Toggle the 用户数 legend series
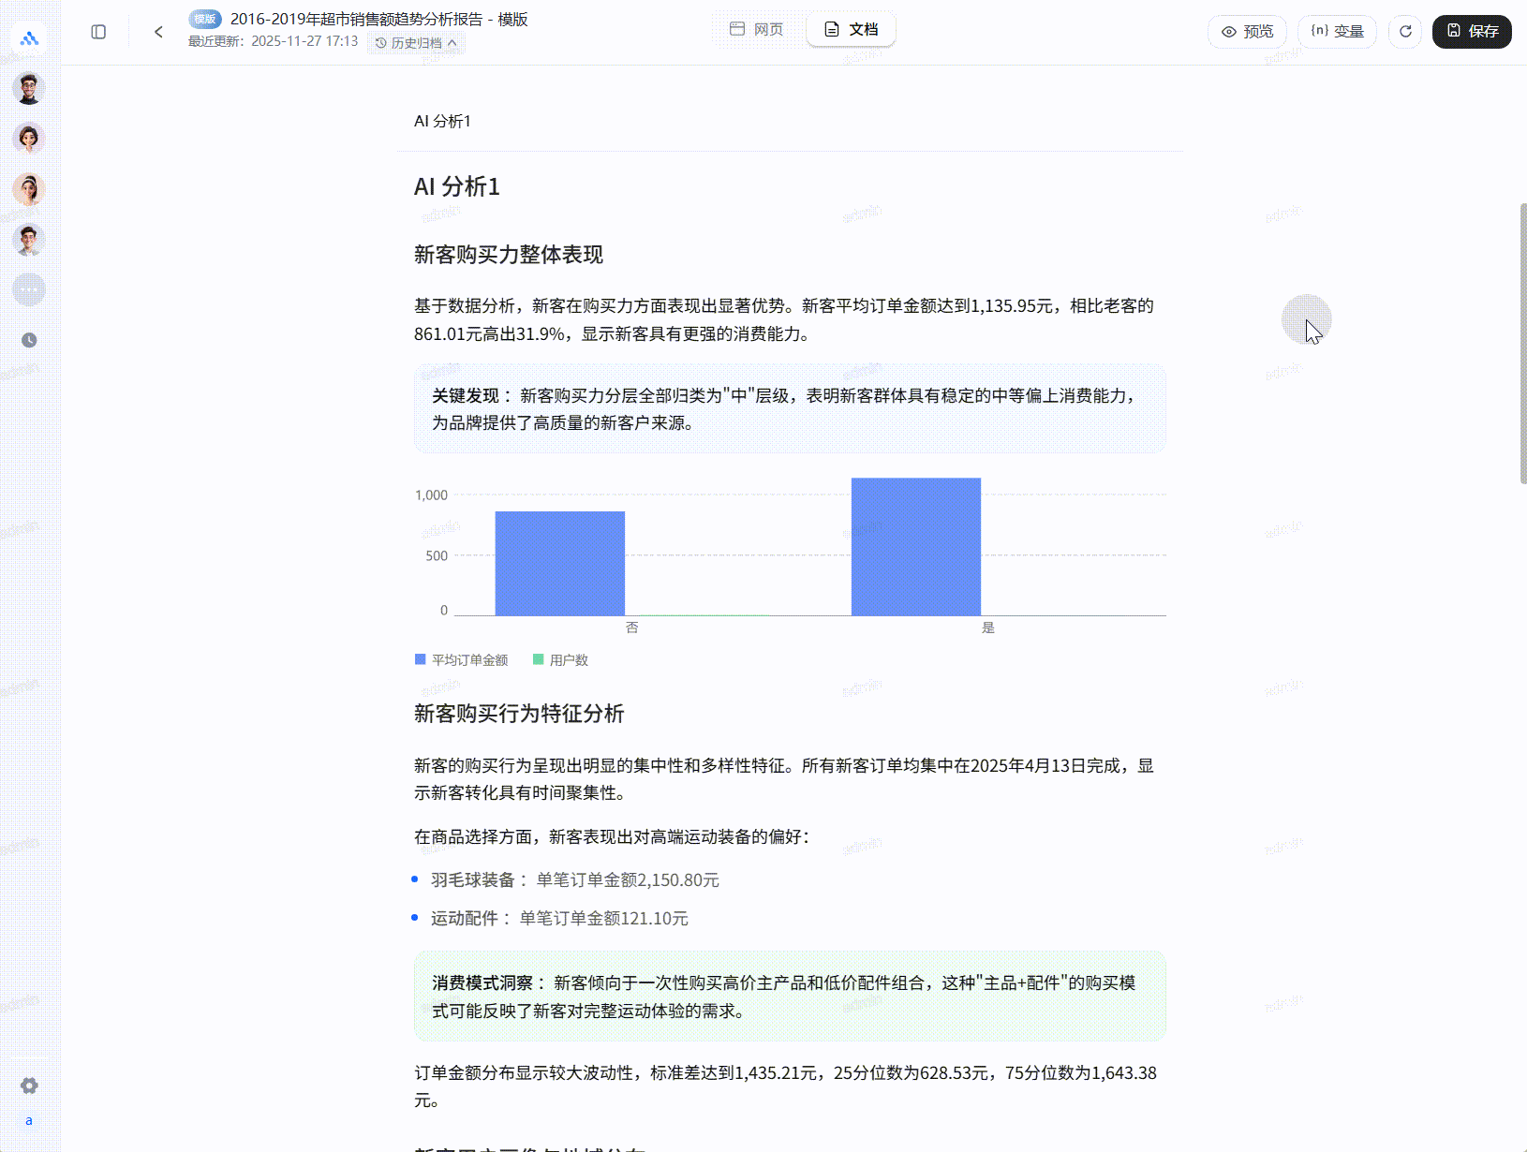The width and height of the screenshot is (1527, 1152). tap(560, 660)
